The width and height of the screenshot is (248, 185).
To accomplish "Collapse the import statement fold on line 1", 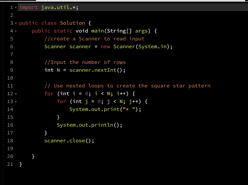I will pos(15,7).
